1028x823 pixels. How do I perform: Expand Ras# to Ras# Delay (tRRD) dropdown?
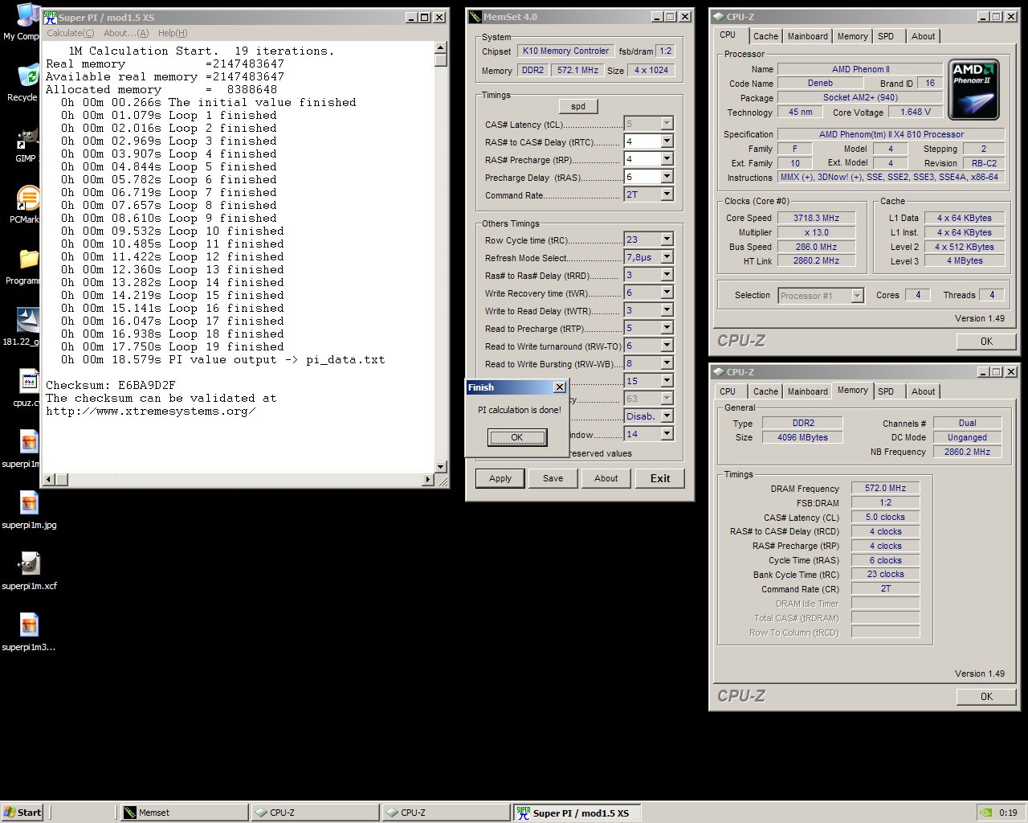(x=667, y=275)
